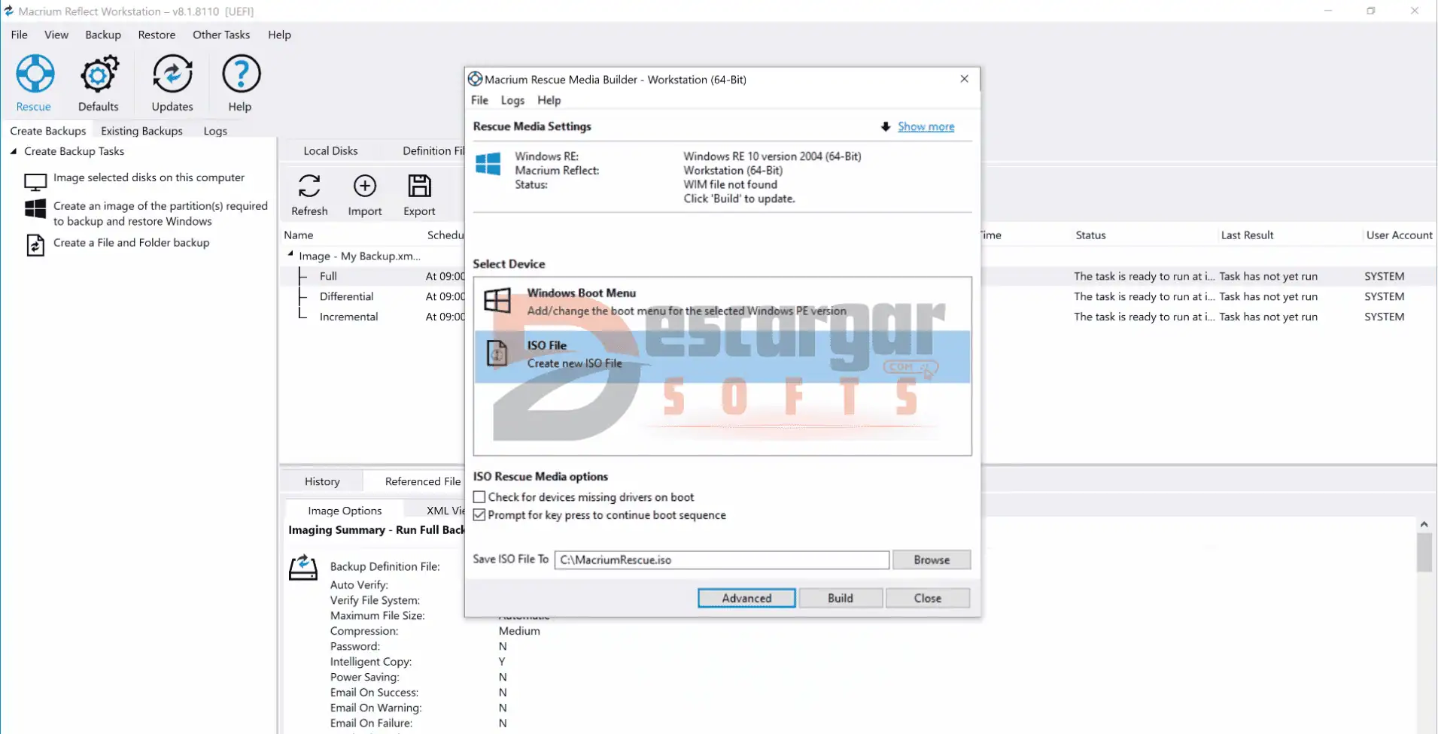Click the Save ISO File To path field
Screen dimensions: 1438x734
tap(722, 560)
